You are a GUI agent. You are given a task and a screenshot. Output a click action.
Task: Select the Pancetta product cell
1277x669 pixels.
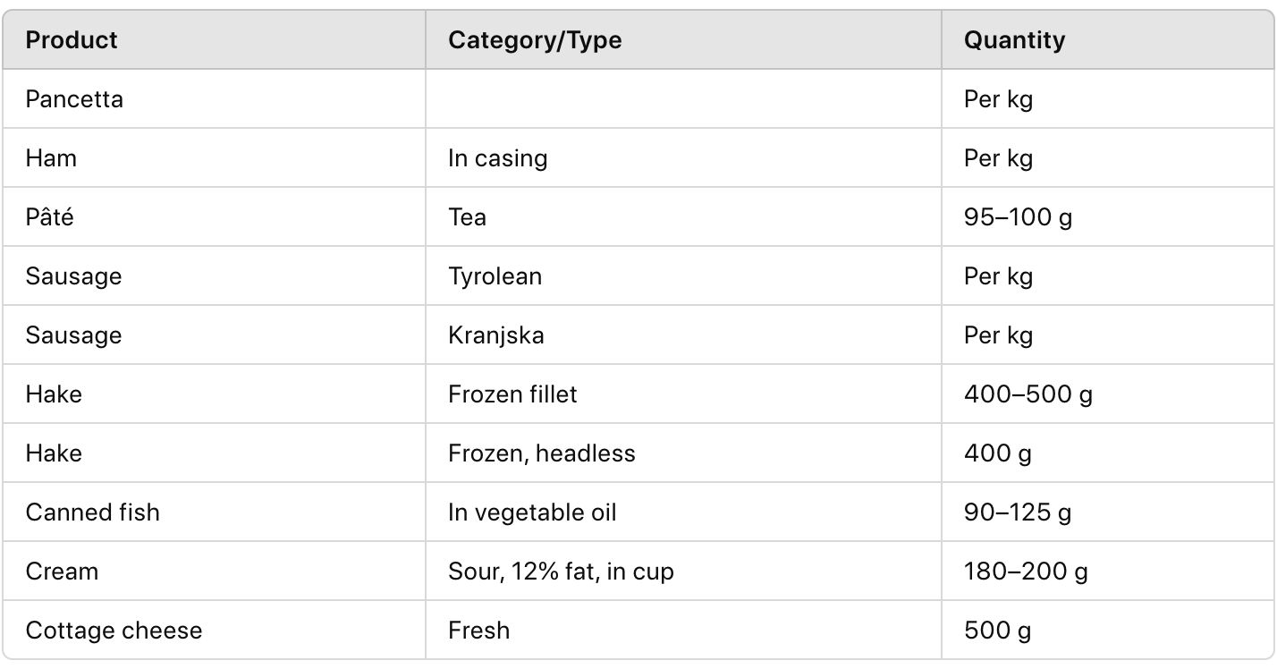pyautogui.click(x=74, y=99)
